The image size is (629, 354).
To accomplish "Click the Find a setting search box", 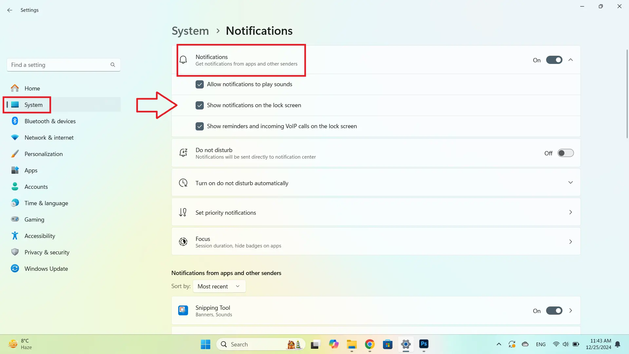I will click(x=59, y=65).
